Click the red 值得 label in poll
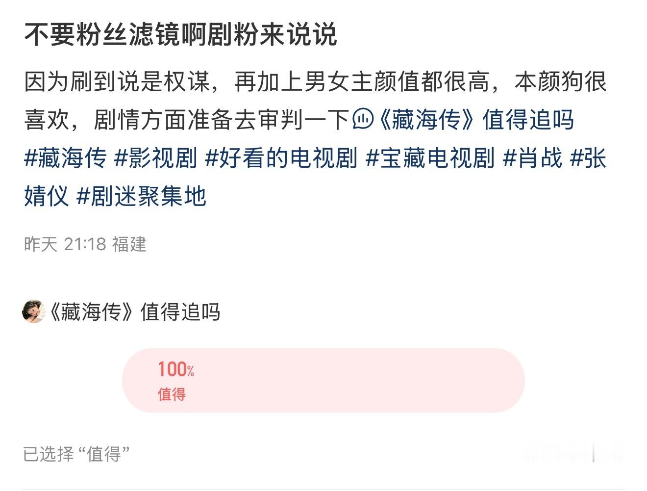Image resolution: width=647 pixels, height=491 pixels. coord(172,394)
